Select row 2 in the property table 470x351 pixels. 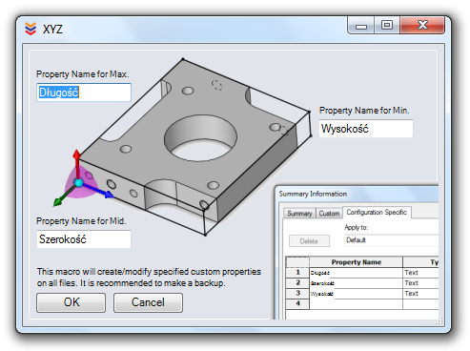tap(362, 283)
